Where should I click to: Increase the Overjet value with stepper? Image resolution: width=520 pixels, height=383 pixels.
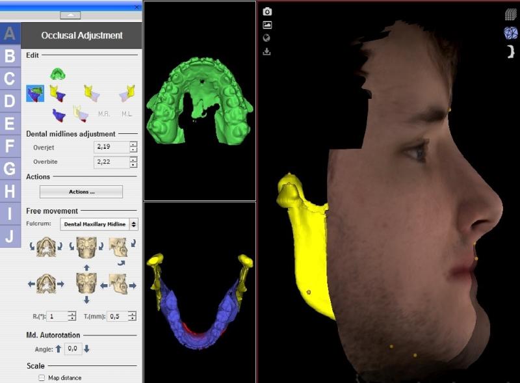pyautogui.click(x=133, y=144)
